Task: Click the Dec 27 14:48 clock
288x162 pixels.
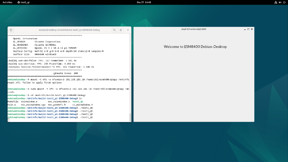Action: [x=144, y=2]
